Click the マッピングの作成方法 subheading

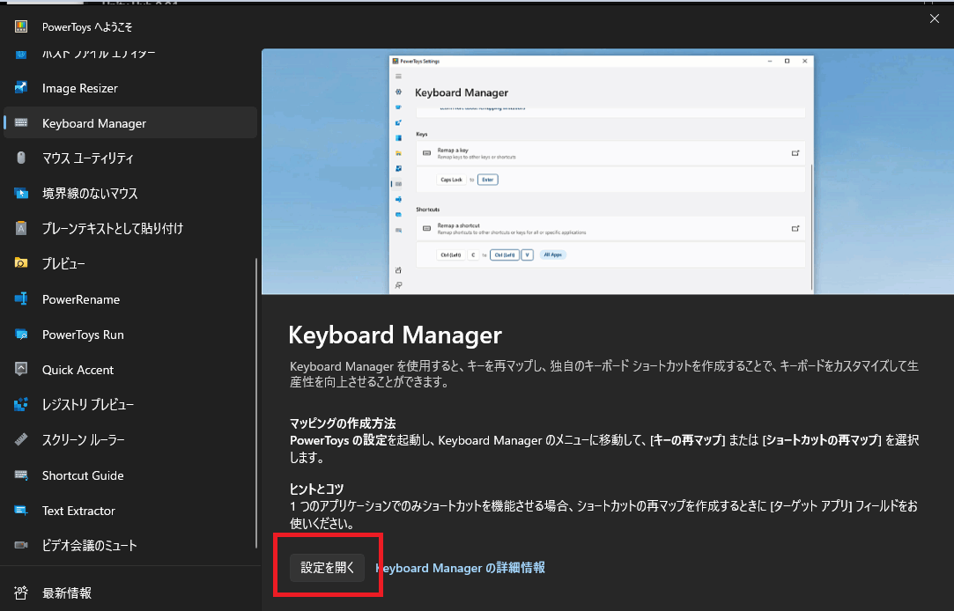[x=343, y=423]
